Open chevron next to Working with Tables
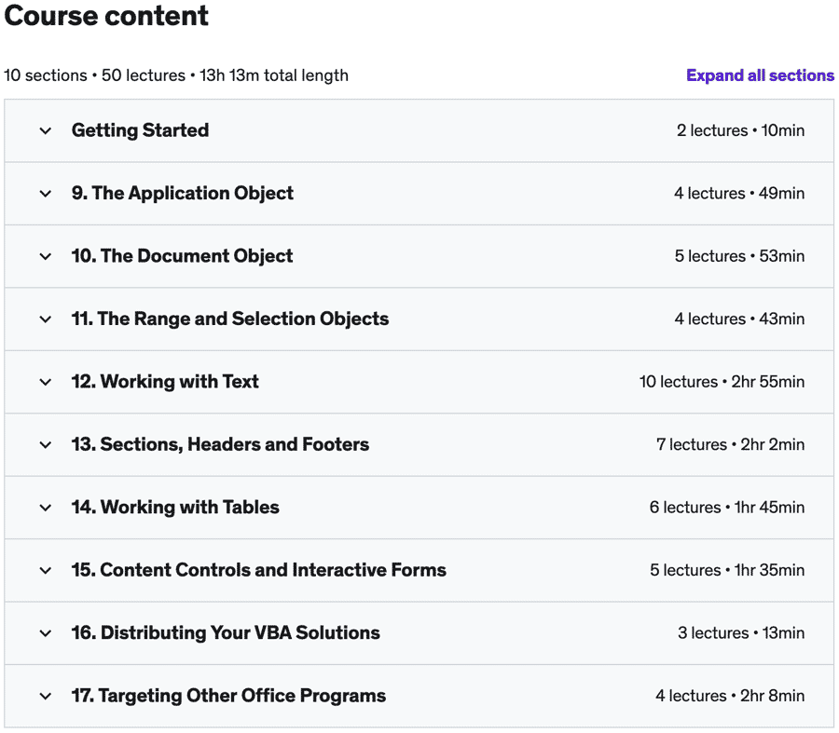The height and width of the screenshot is (733, 839). point(46,508)
